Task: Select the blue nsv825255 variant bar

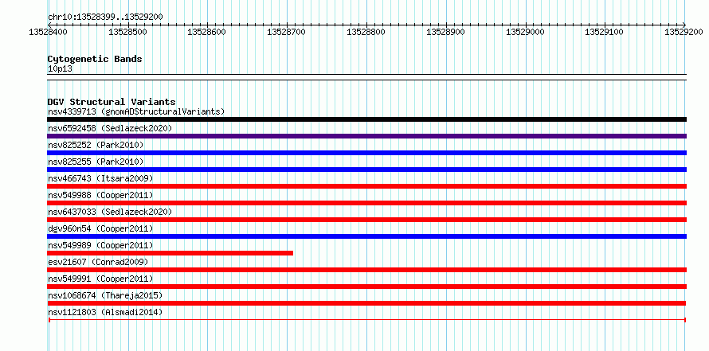Action: click(366, 170)
